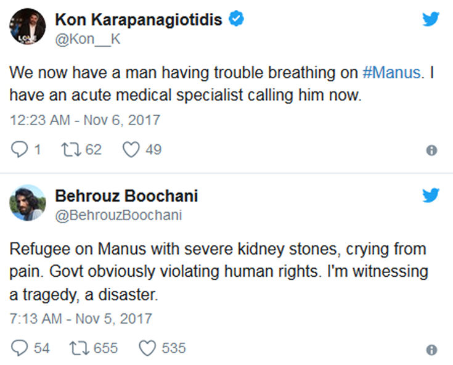Click the @BehrouzBoochani handle
This screenshot has height=365, width=453.
(118, 215)
